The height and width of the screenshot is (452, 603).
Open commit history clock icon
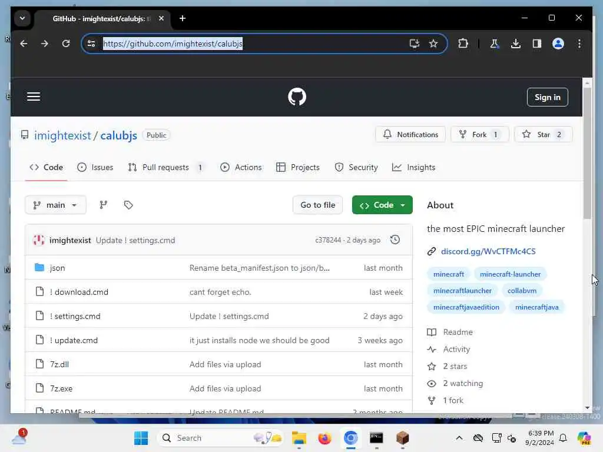coord(395,240)
